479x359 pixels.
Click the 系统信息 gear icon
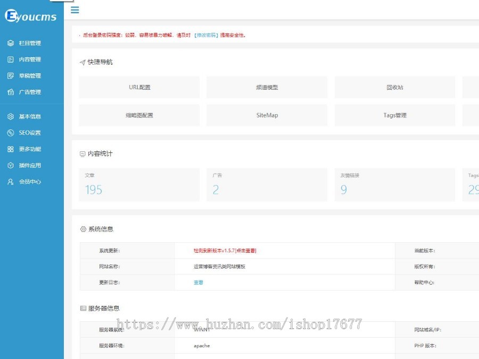pyautogui.click(x=83, y=229)
